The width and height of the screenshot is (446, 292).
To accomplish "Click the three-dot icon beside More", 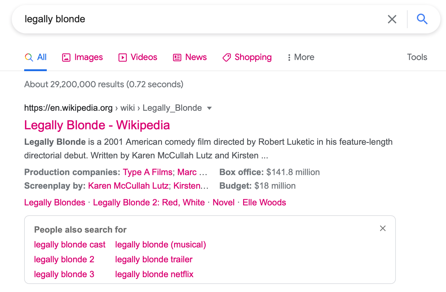I will click(289, 58).
